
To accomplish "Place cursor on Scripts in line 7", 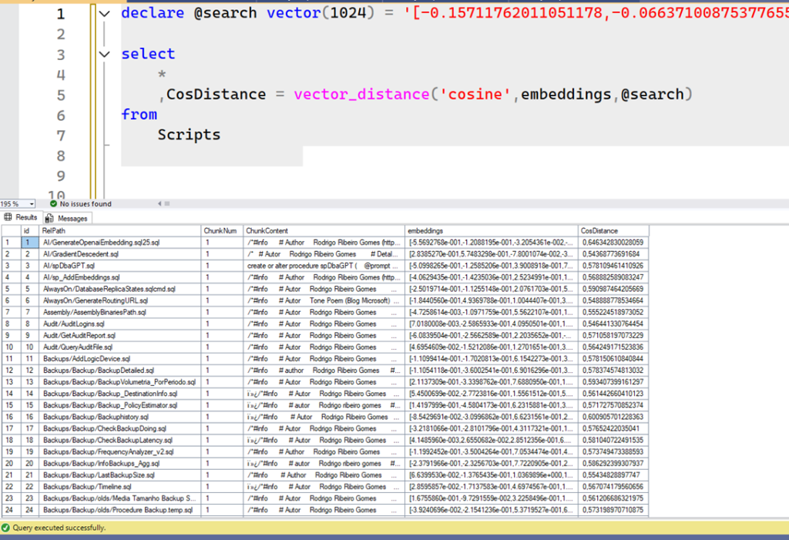I will [x=189, y=135].
